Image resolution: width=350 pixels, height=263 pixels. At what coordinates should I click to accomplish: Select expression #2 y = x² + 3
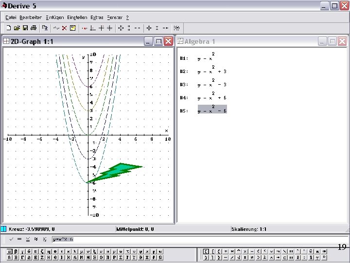click(212, 70)
